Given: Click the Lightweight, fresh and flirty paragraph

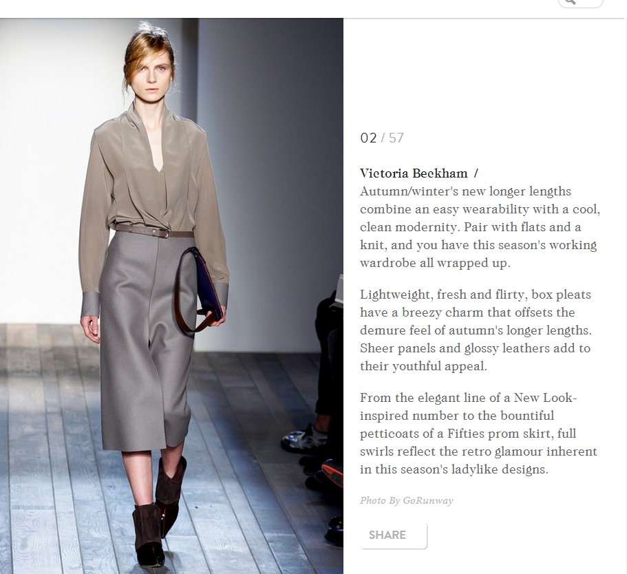Looking at the screenshot, I should click(476, 330).
